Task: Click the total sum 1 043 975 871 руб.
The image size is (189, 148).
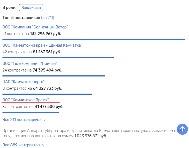Action: 91,136
